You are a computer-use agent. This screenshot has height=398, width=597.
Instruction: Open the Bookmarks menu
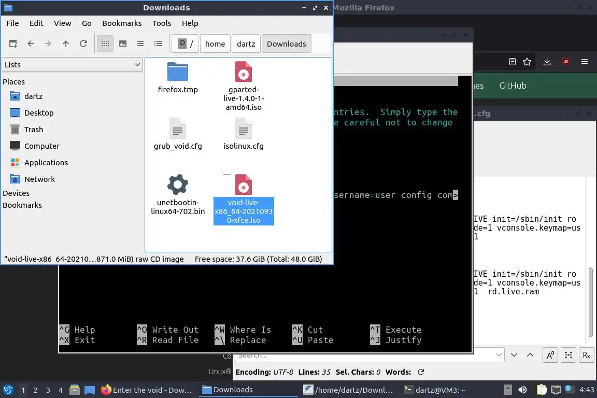click(x=122, y=23)
